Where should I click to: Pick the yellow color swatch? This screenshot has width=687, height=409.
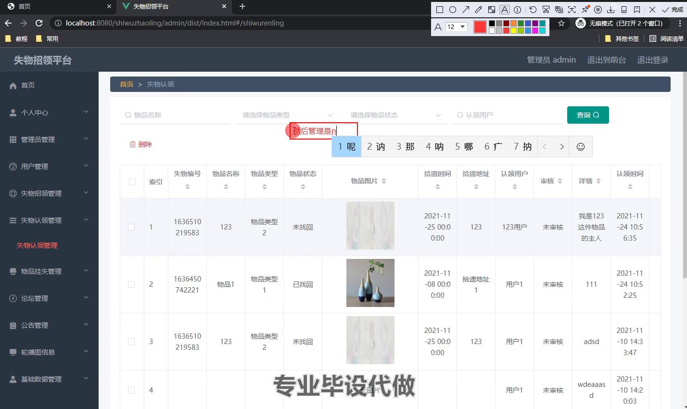(513, 31)
